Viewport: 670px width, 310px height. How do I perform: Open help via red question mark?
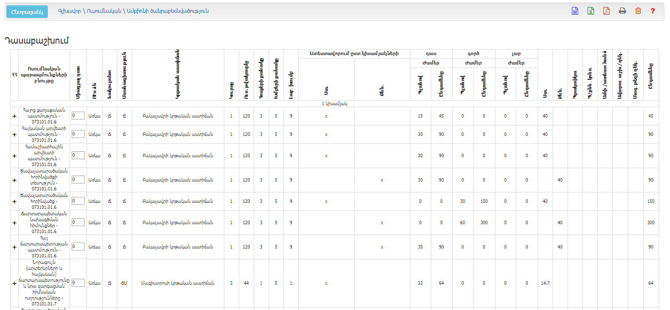point(653,11)
